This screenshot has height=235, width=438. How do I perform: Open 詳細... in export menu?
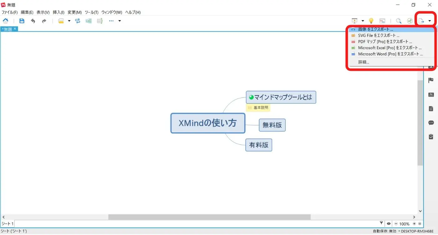[390, 62]
